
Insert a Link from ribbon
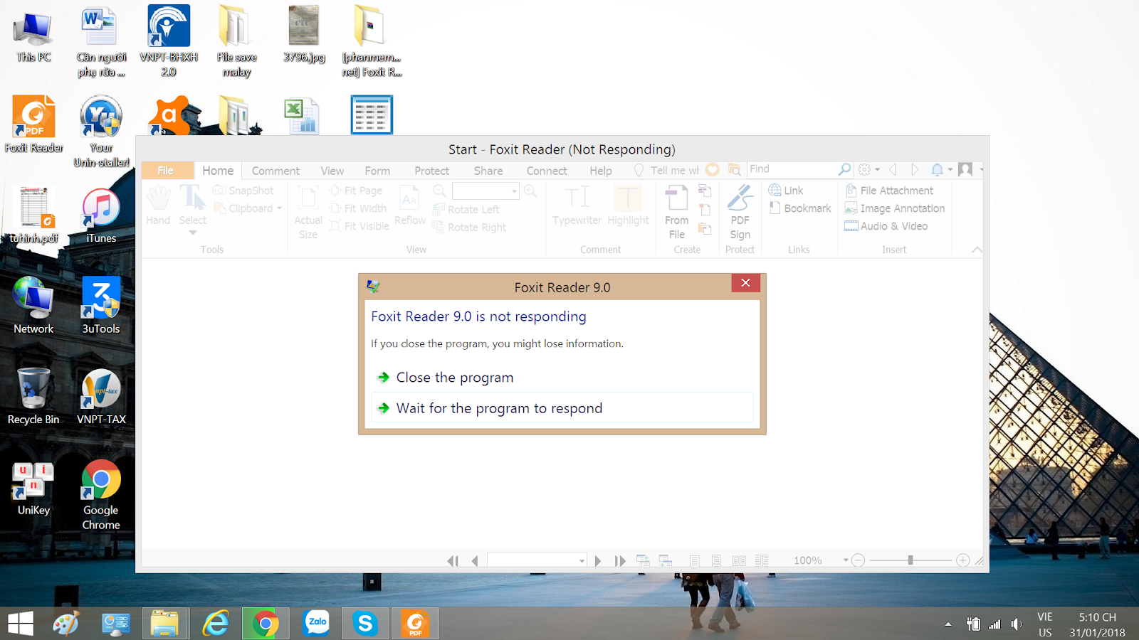786,191
